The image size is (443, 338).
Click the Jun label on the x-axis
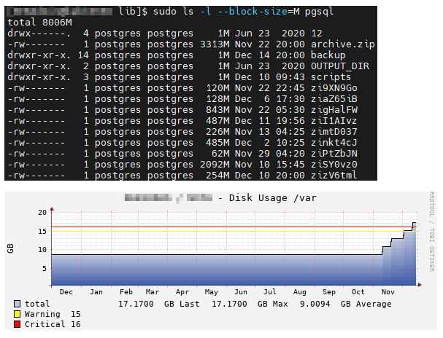[x=240, y=292]
